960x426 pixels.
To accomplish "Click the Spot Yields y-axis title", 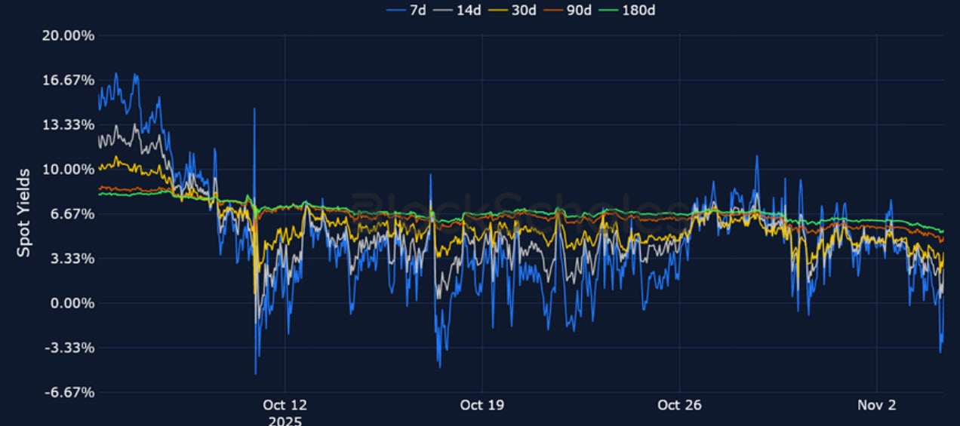I will [x=24, y=213].
